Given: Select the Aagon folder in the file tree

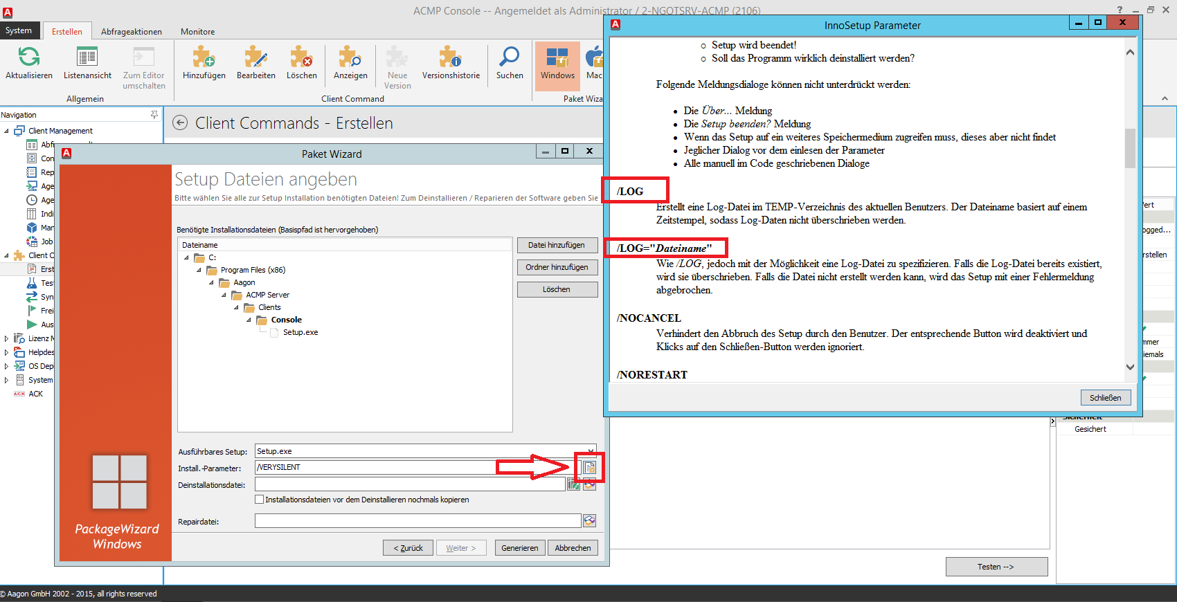Looking at the screenshot, I should [x=244, y=282].
